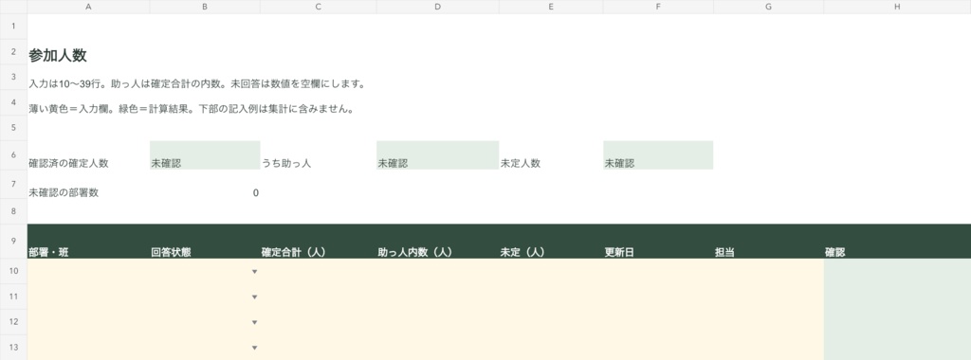Select row 6 header
The height and width of the screenshot is (360, 971).
tap(13, 155)
